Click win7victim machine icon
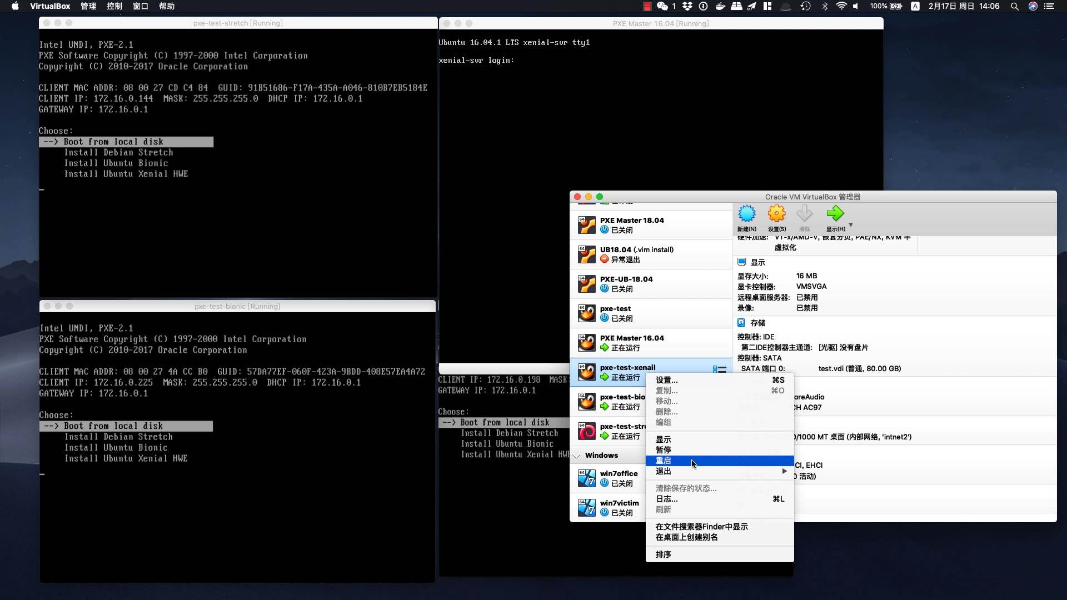This screenshot has width=1067, height=600. [586, 507]
